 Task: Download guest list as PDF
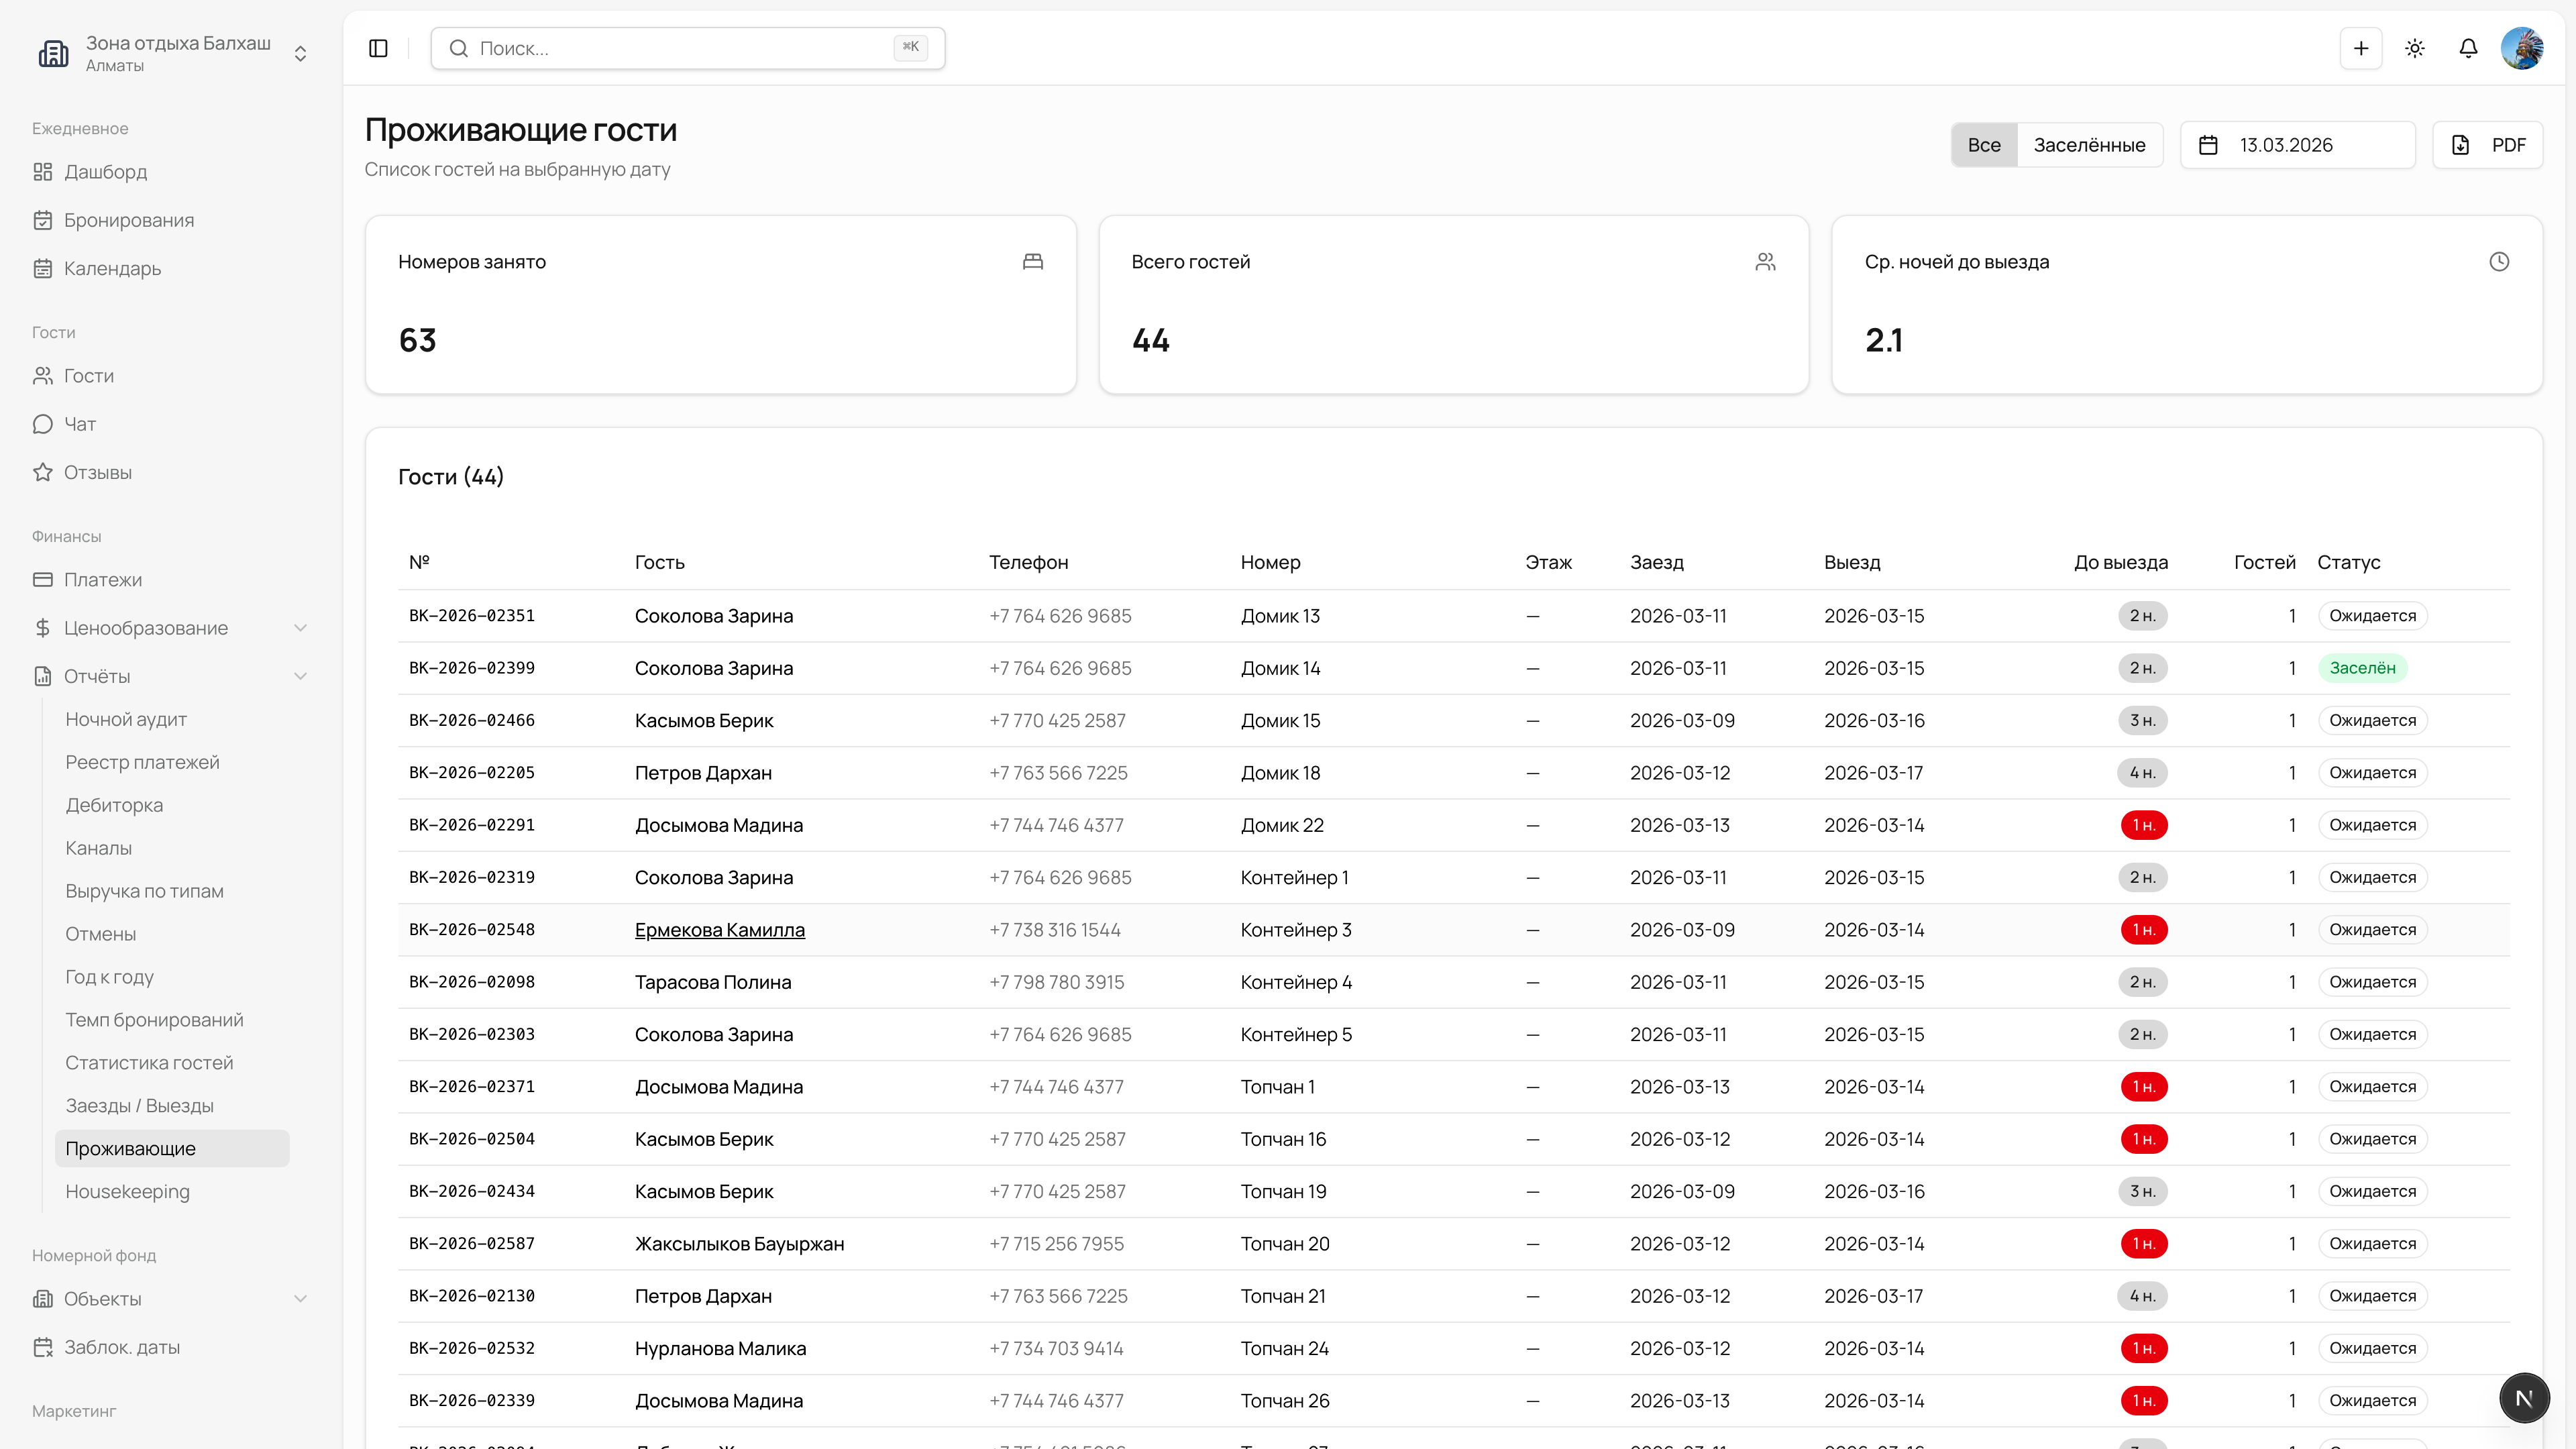(x=2488, y=145)
